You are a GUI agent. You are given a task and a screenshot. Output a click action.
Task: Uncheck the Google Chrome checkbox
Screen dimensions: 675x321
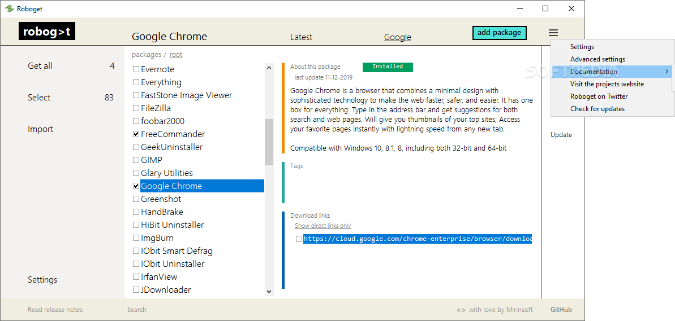click(x=136, y=186)
